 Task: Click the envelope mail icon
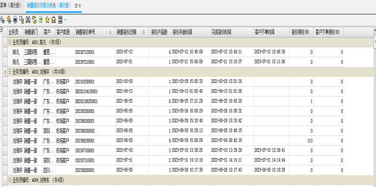[x=54, y=20]
